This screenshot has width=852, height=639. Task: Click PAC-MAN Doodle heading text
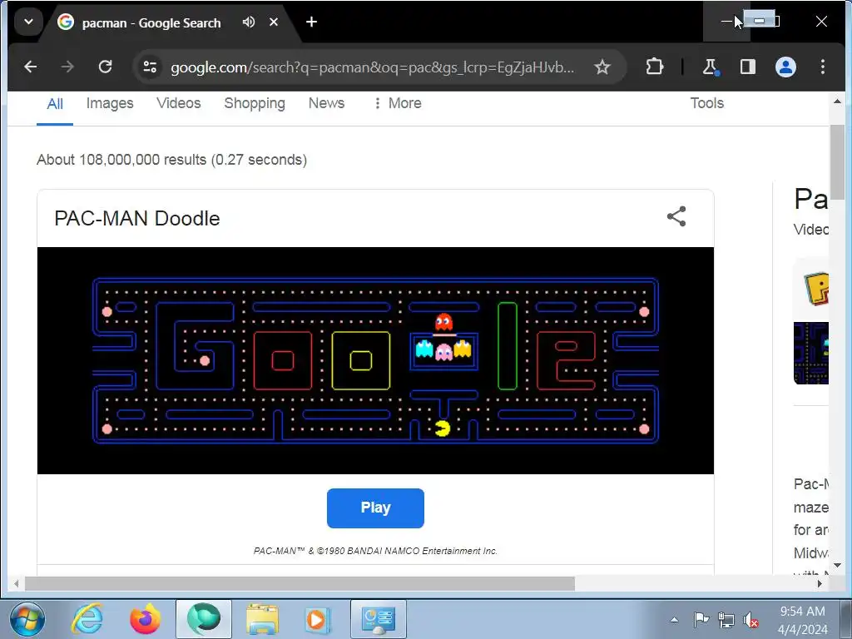137,219
